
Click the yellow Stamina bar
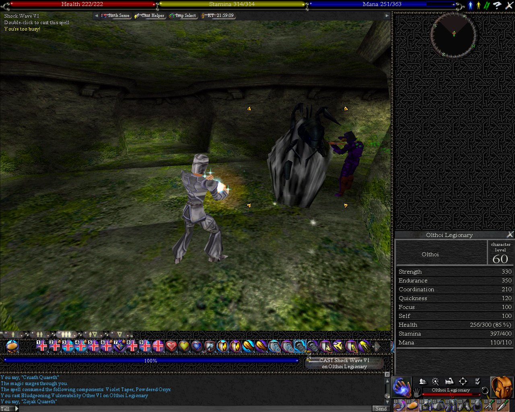pyautogui.click(x=232, y=4)
